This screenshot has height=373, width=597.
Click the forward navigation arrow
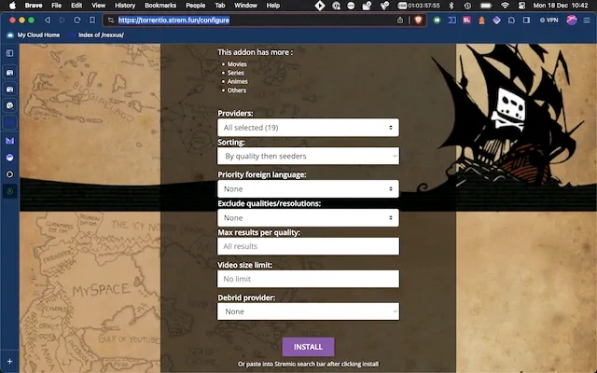pyautogui.click(x=62, y=21)
